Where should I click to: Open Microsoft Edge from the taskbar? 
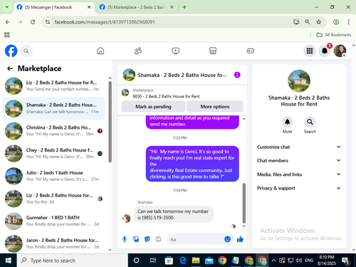[x=182, y=261]
